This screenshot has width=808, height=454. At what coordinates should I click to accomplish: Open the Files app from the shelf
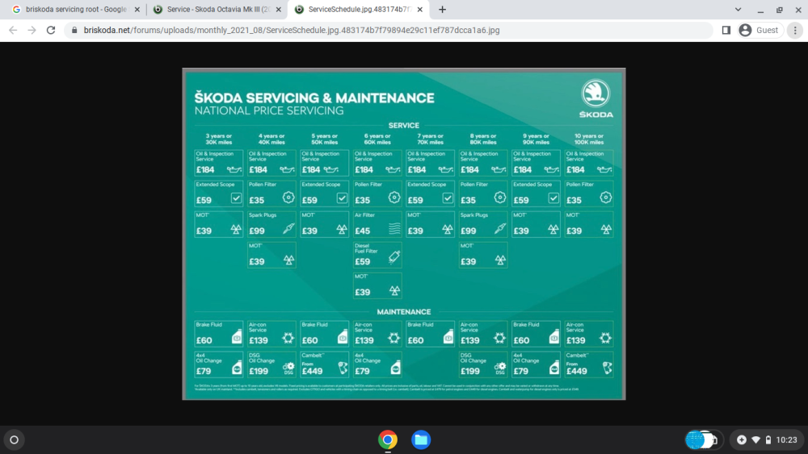(420, 439)
